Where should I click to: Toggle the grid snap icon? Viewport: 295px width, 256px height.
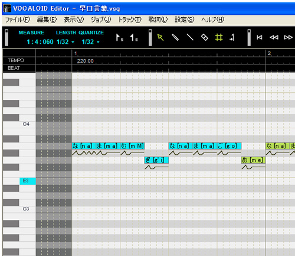pos(219,37)
